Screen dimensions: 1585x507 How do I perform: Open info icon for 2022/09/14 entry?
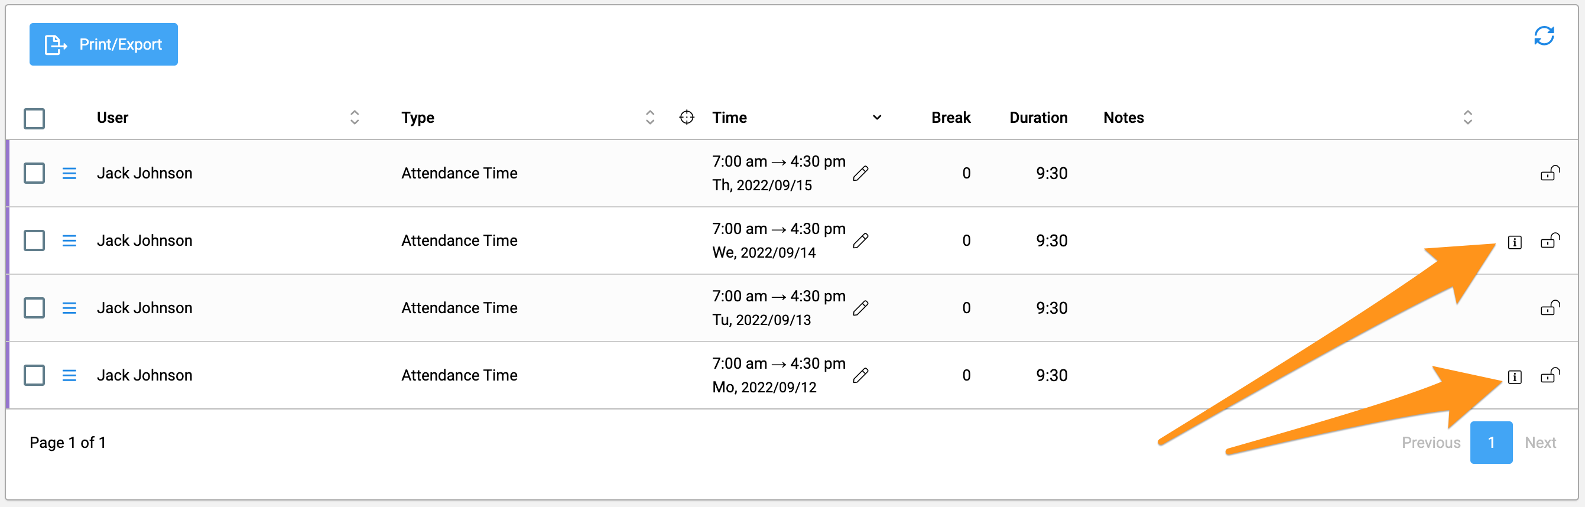1515,242
